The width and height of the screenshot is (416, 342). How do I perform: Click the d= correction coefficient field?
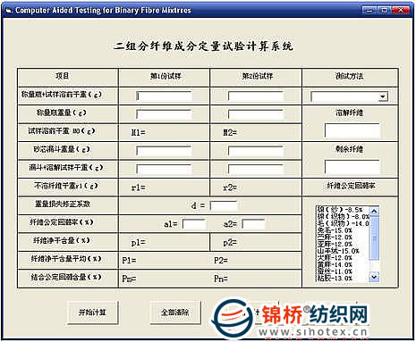[x=224, y=205]
